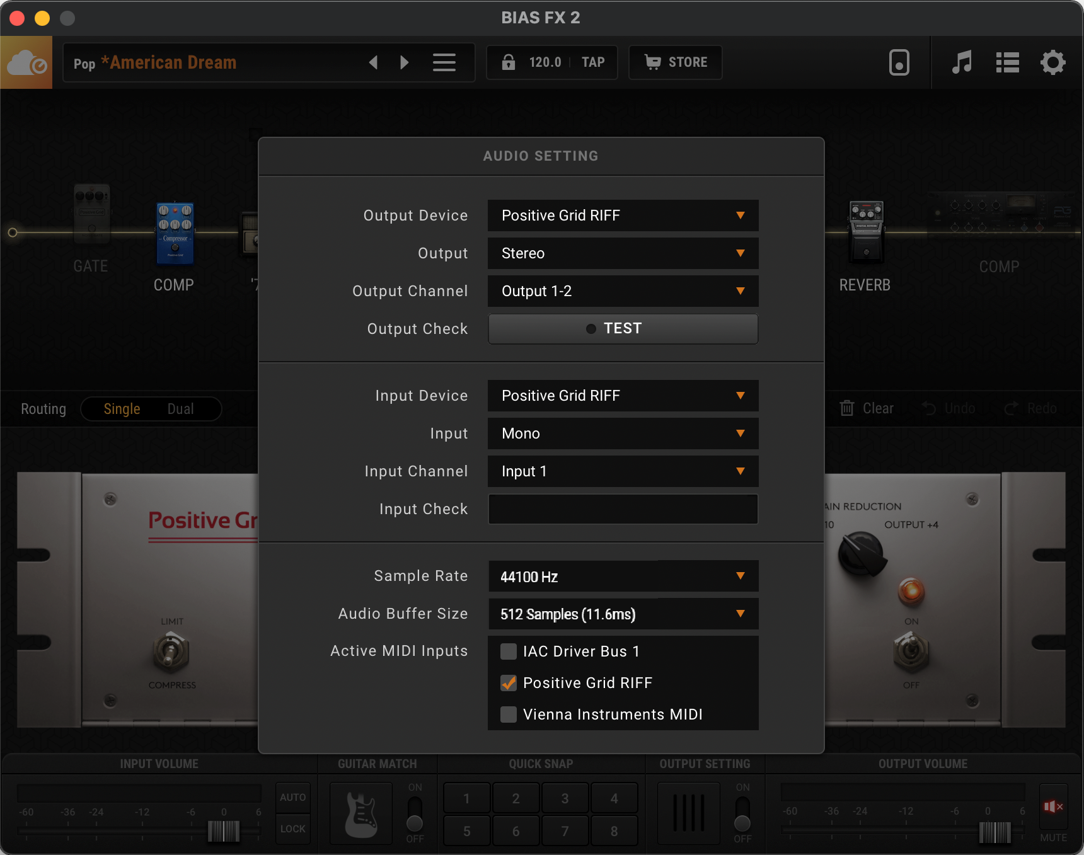Select Quick Snap slot 6
This screenshot has height=855, width=1084.
tap(516, 831)
